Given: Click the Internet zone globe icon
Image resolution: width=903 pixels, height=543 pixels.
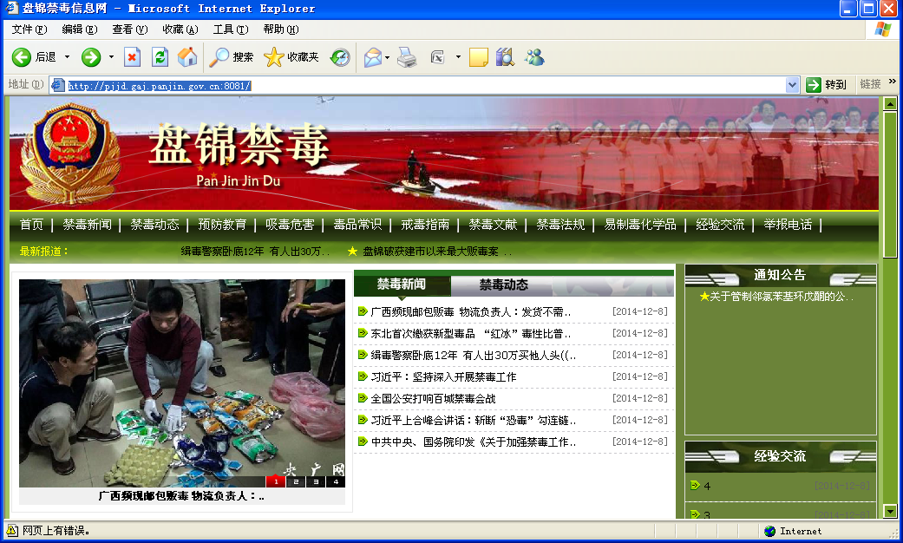Looking at the screenshot, I should pyautogui.click(x=770, y=531).
